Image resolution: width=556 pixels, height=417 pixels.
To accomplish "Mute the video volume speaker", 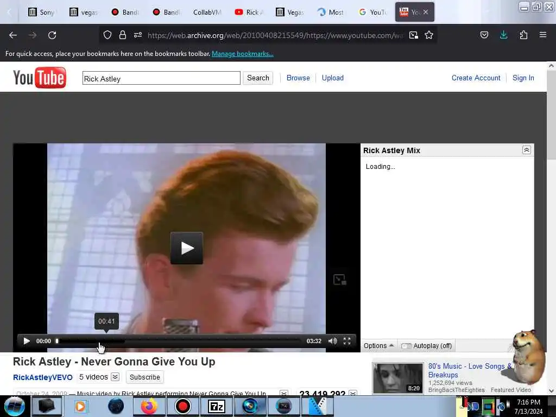I will coord(332,341).
